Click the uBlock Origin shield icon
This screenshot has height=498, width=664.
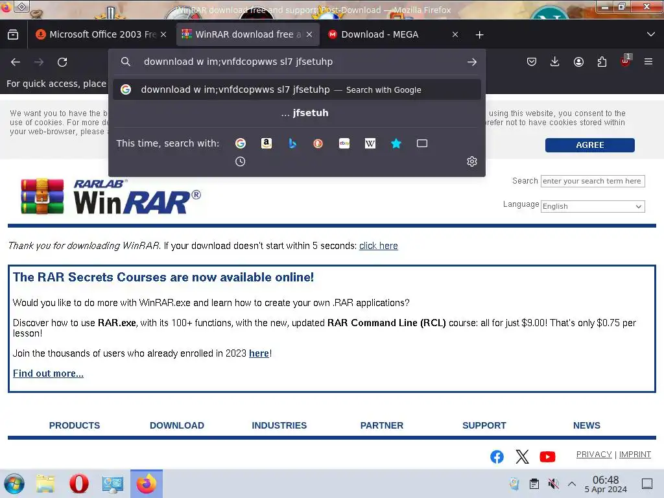[x=626, y=62]
